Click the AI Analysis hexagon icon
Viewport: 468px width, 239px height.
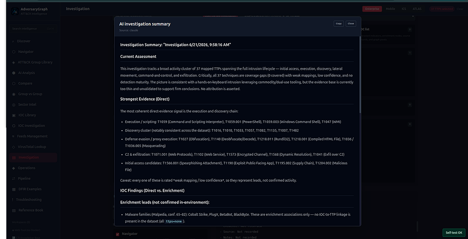pos(13,73)
